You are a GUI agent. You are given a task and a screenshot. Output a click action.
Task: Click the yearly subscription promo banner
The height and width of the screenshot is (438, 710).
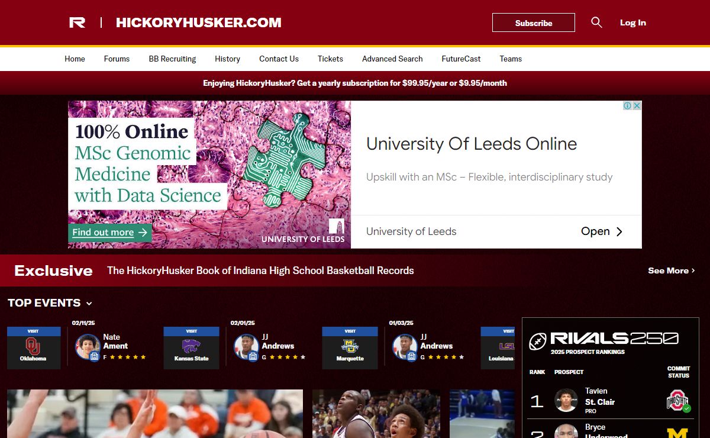[x=355, y=83]
